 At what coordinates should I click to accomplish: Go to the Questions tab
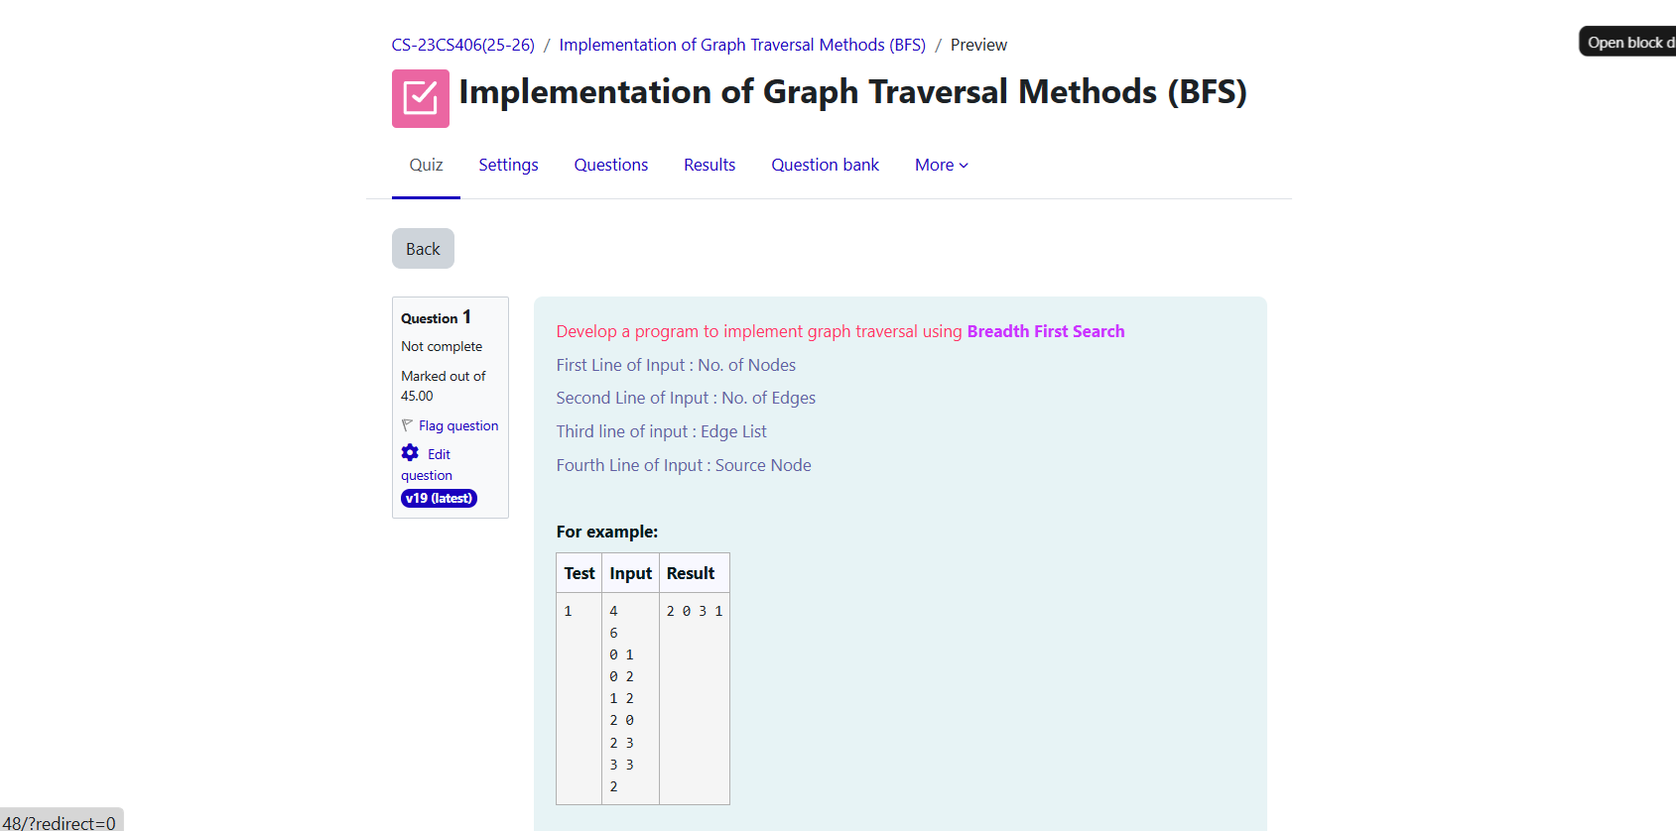[610, 166]
